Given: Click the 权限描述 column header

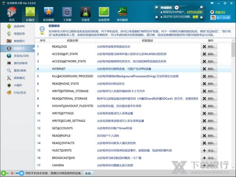Looking at the screenshot, I should coord(147,41).
